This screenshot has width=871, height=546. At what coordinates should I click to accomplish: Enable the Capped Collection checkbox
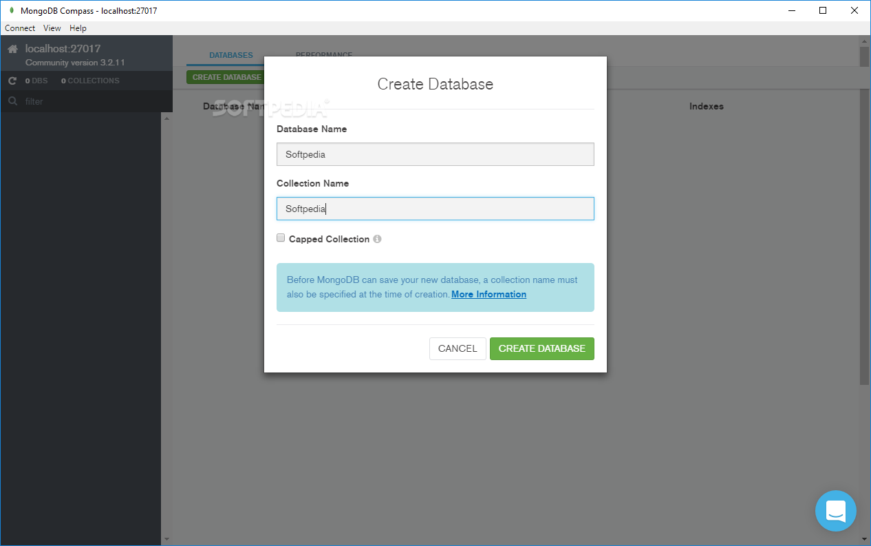281,238
